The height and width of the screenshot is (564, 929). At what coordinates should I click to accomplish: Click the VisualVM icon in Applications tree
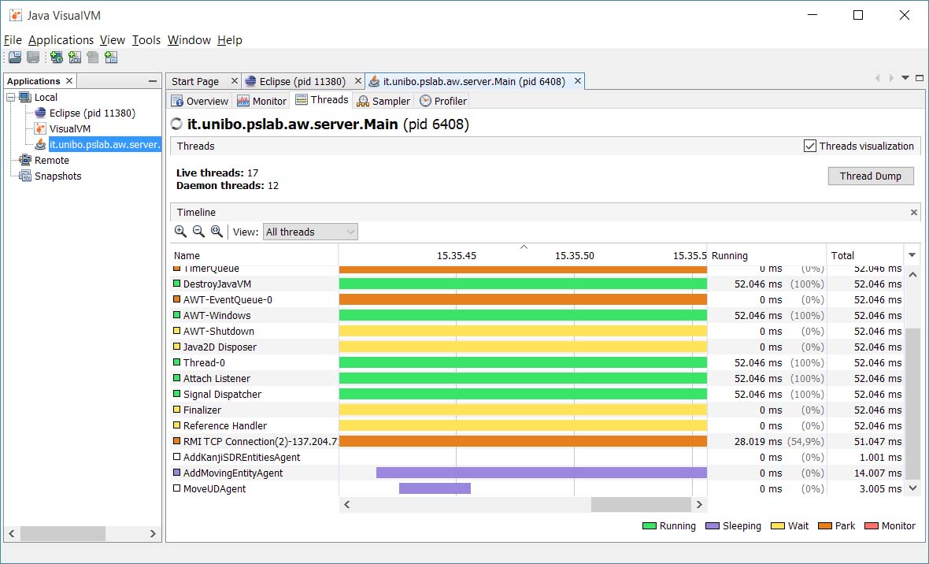tap(40, 128)
